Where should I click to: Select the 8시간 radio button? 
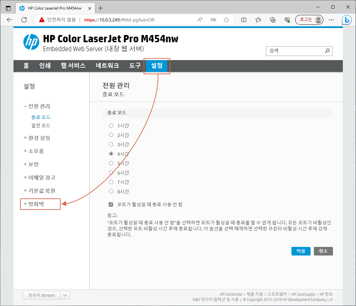click(111, 191)
